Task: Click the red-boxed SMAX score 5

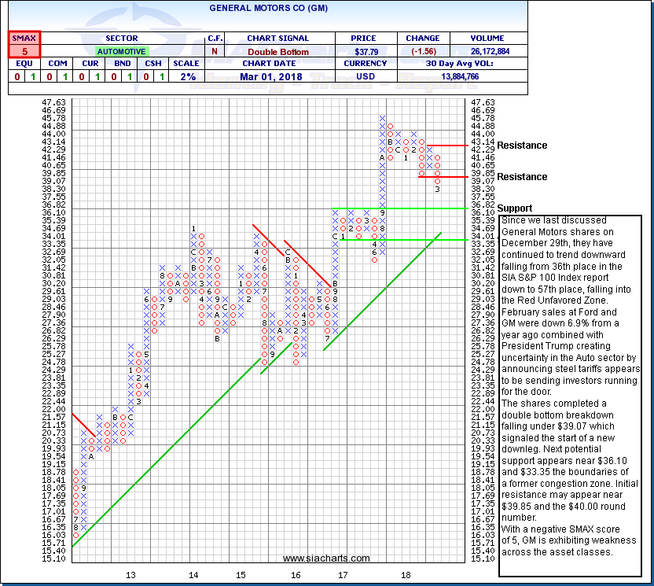Action: 24,50
